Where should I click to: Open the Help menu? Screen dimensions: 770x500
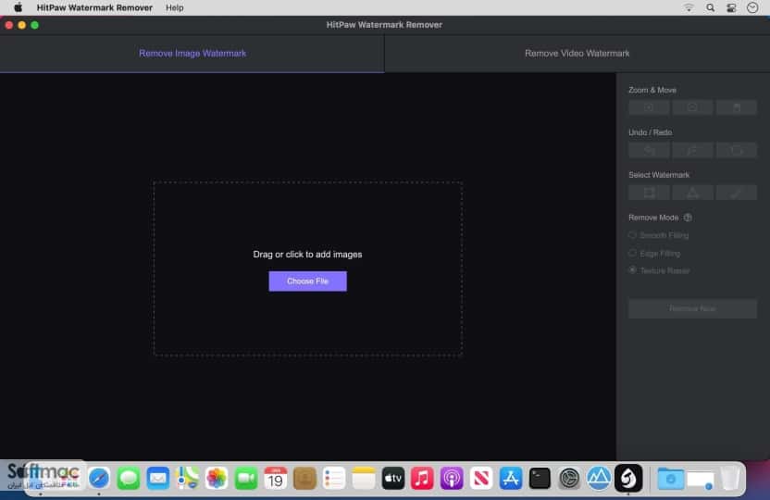174,7
